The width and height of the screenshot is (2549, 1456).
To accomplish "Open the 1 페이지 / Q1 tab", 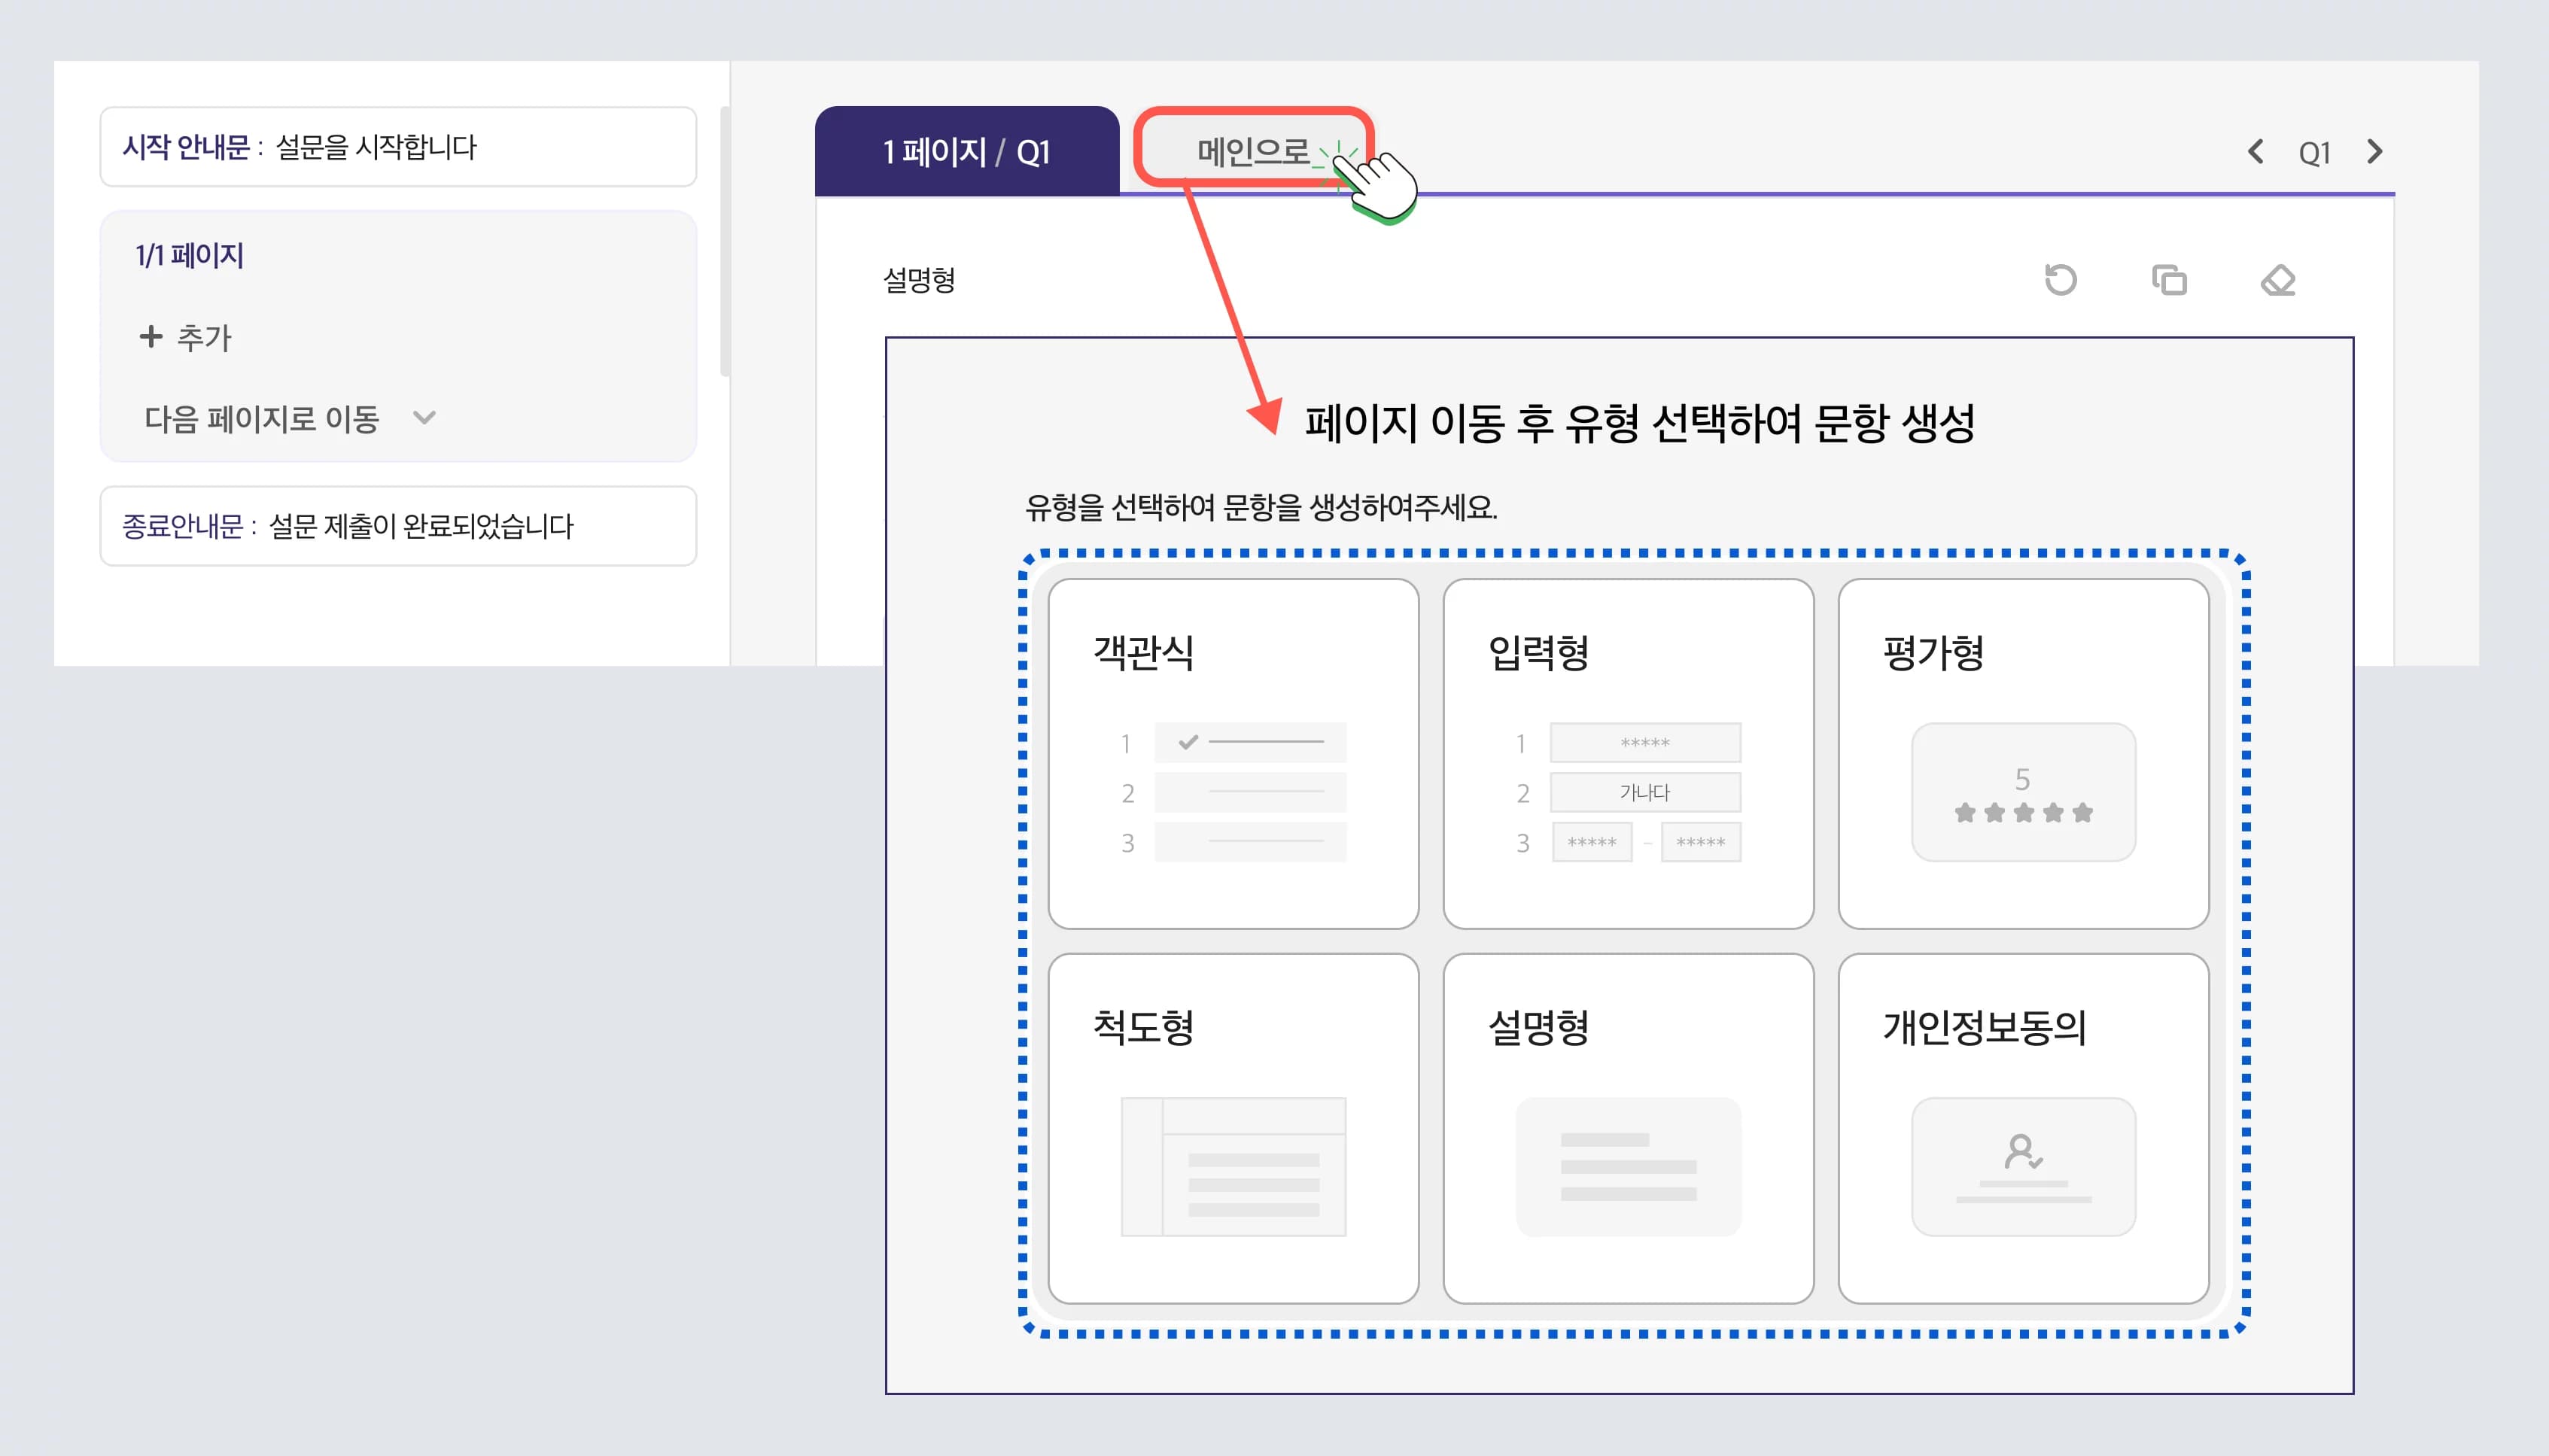I will pos(966,152).
